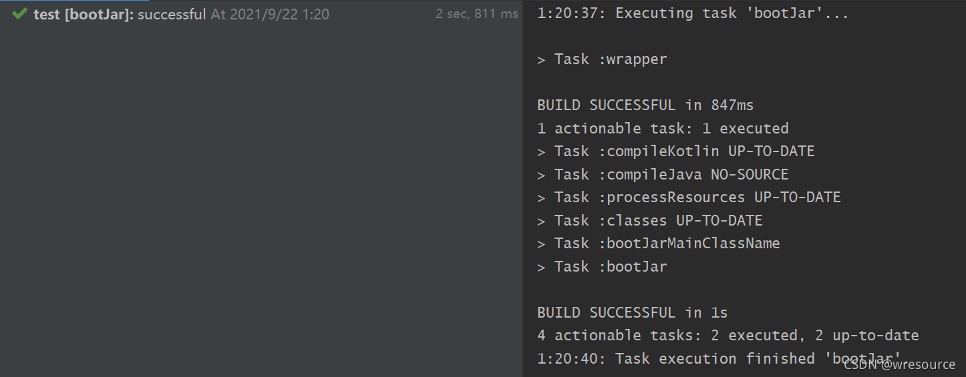Image resolution: width=966 pixels, height=377 pixels.
Task: Click the 'Task :compileKotlin UP-TO-DATE' line
Action: tap(675, 151)
